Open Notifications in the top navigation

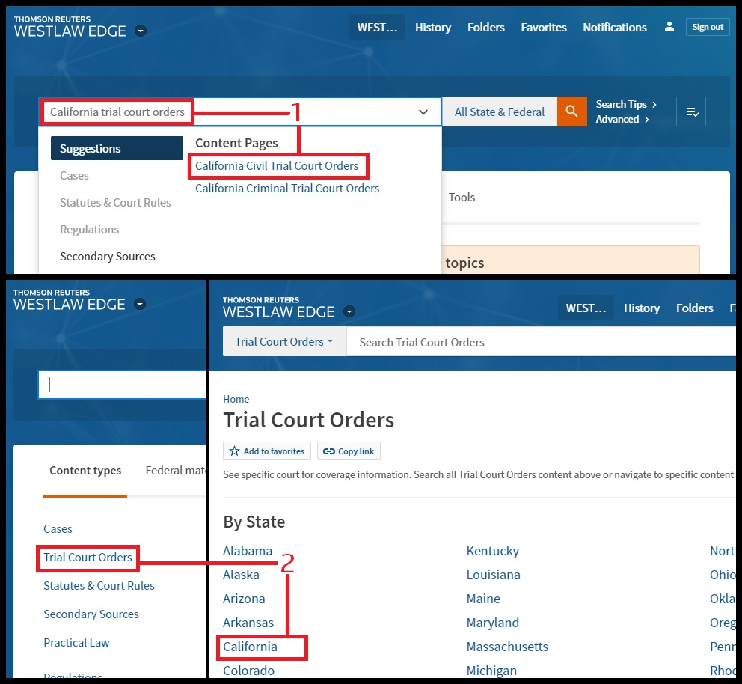(614, 27)
